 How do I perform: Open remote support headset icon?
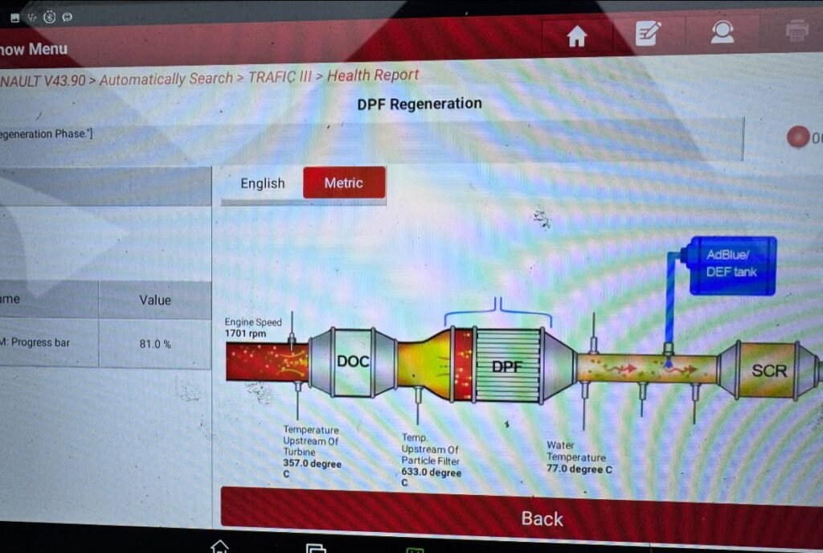point(722,32)
